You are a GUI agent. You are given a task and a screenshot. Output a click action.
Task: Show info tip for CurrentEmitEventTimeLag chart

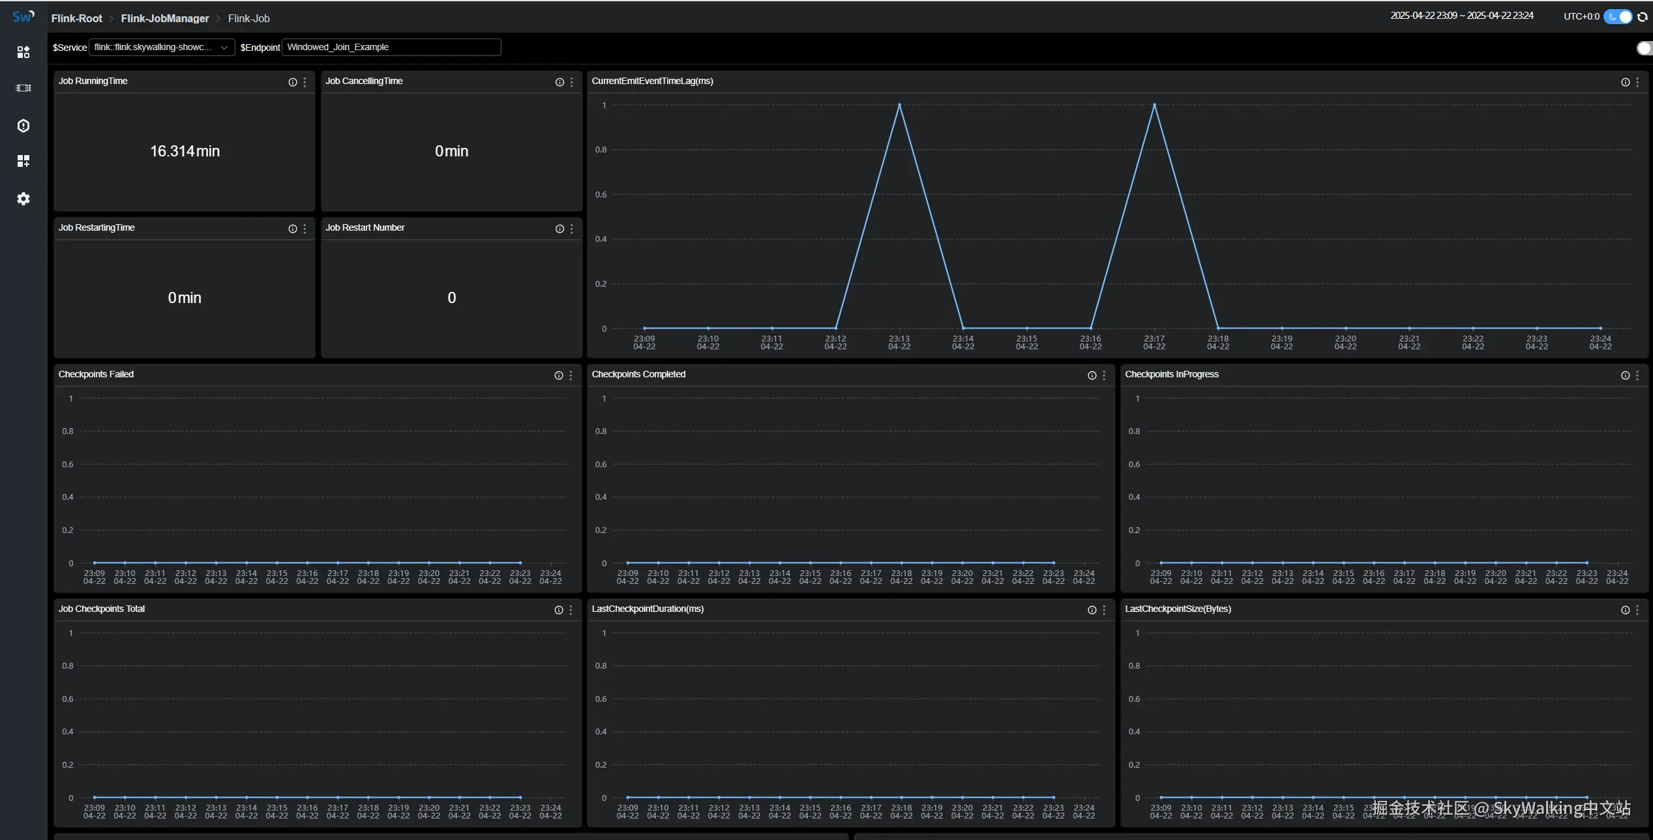tap(1625, 82)
